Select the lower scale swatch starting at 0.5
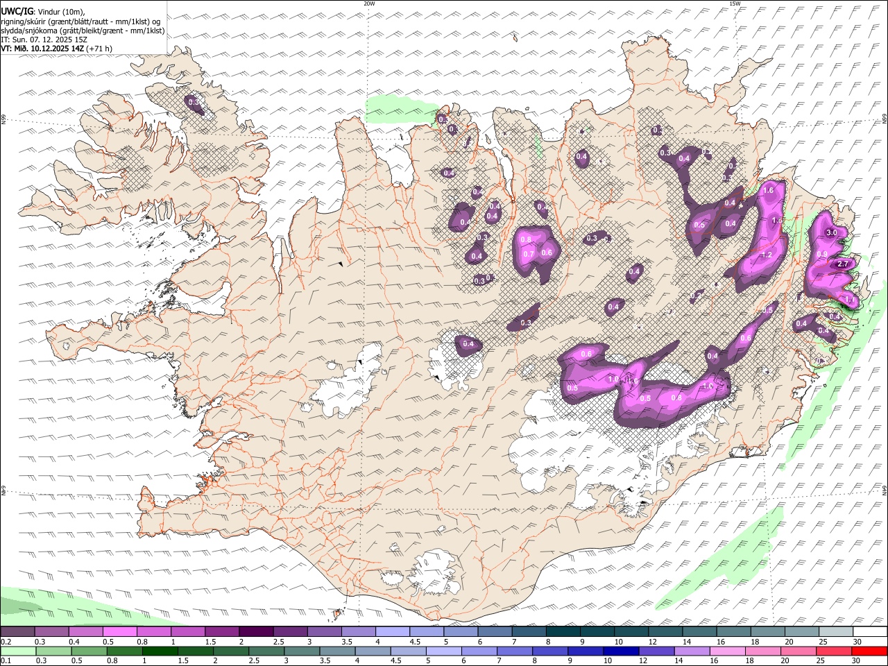 click(x=89, y=651)
